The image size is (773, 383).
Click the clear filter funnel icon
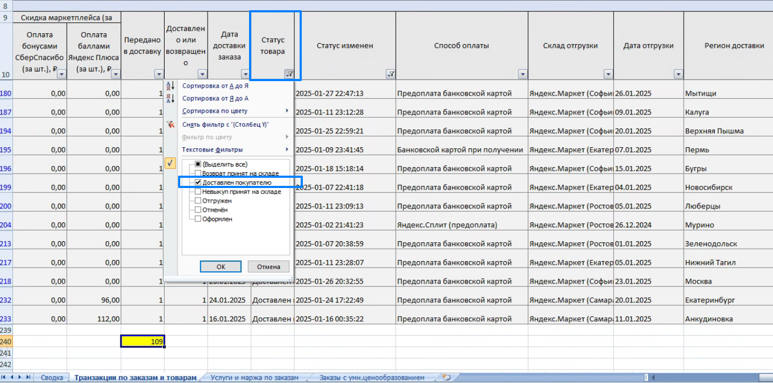(x=170, y=125)
